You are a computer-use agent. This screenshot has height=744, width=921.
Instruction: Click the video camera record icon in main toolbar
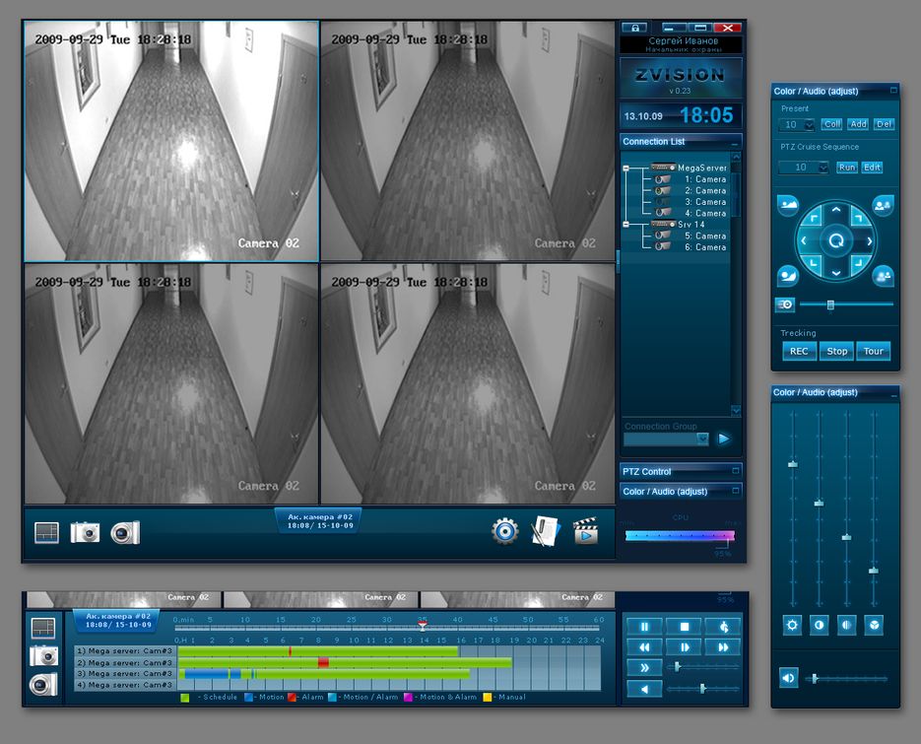(x=125, y=532)
